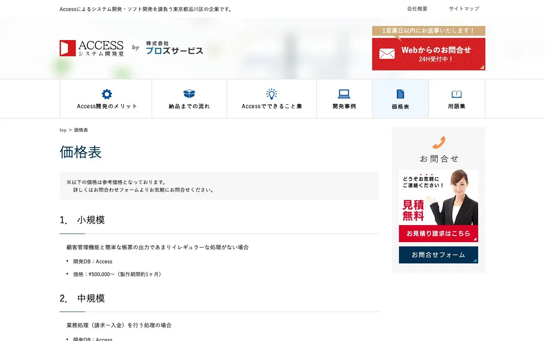Click the orange phone icon in sidebar
The width and height of the screenshot is (545, 341).
tap(439, 142)
